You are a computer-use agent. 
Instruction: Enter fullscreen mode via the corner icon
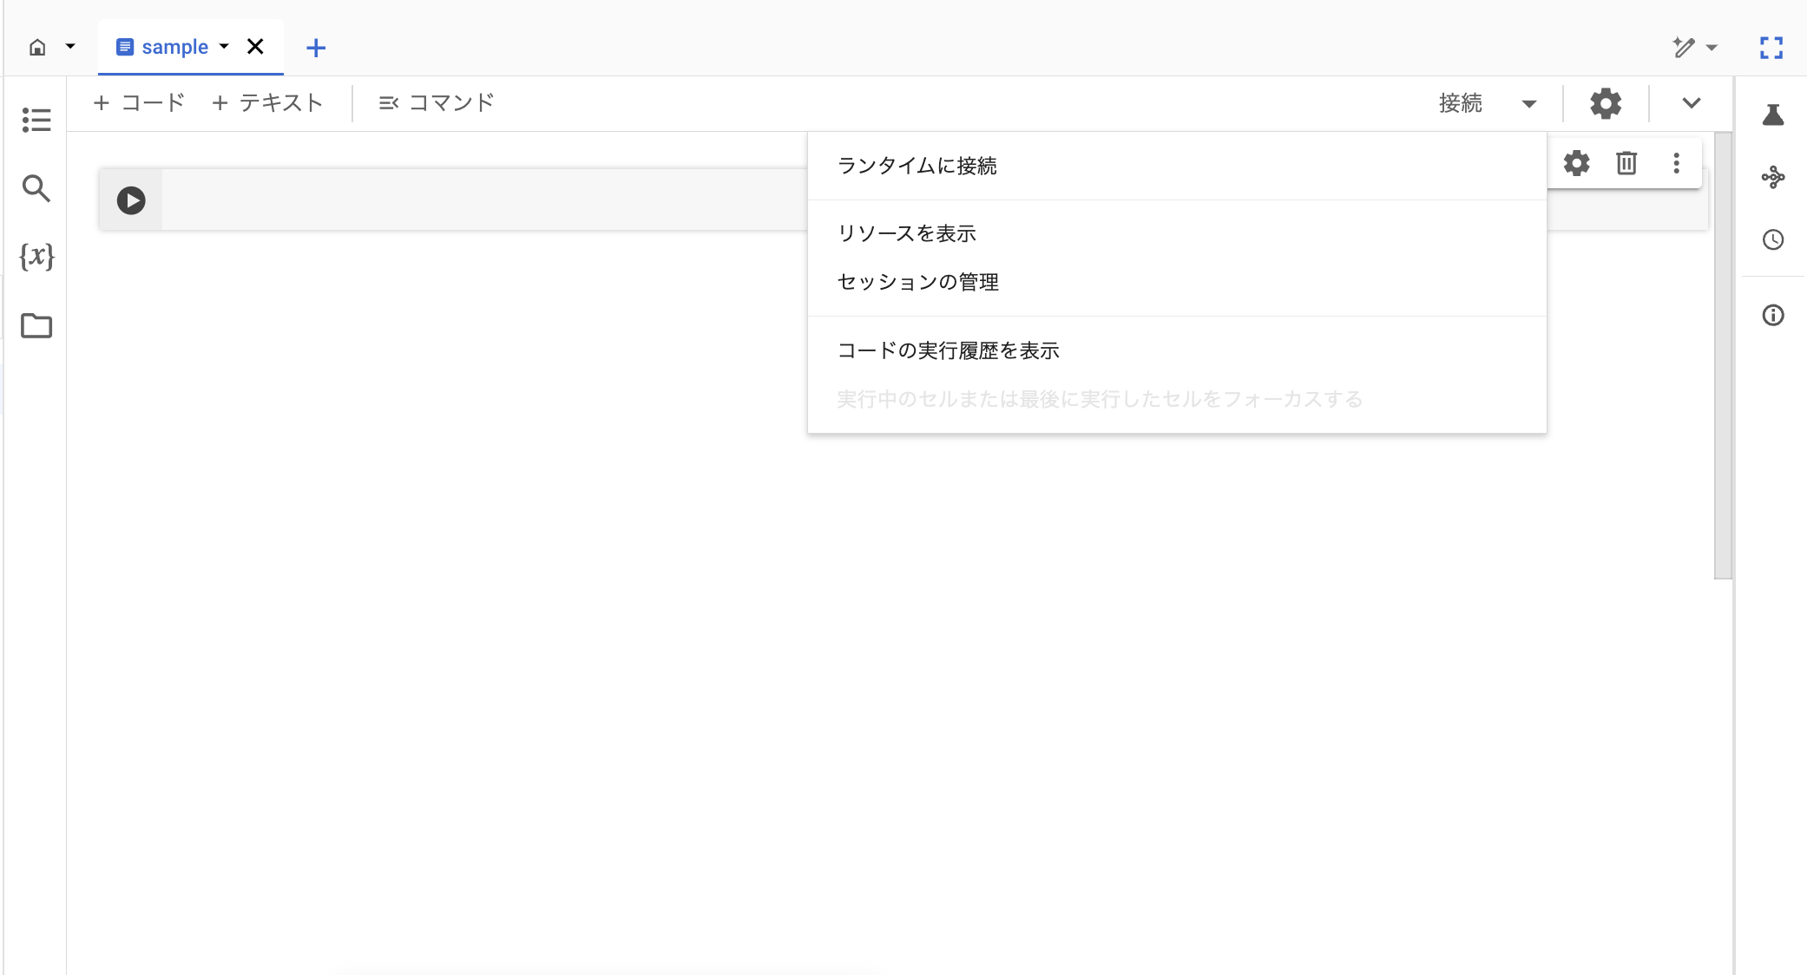[1772, 48]
